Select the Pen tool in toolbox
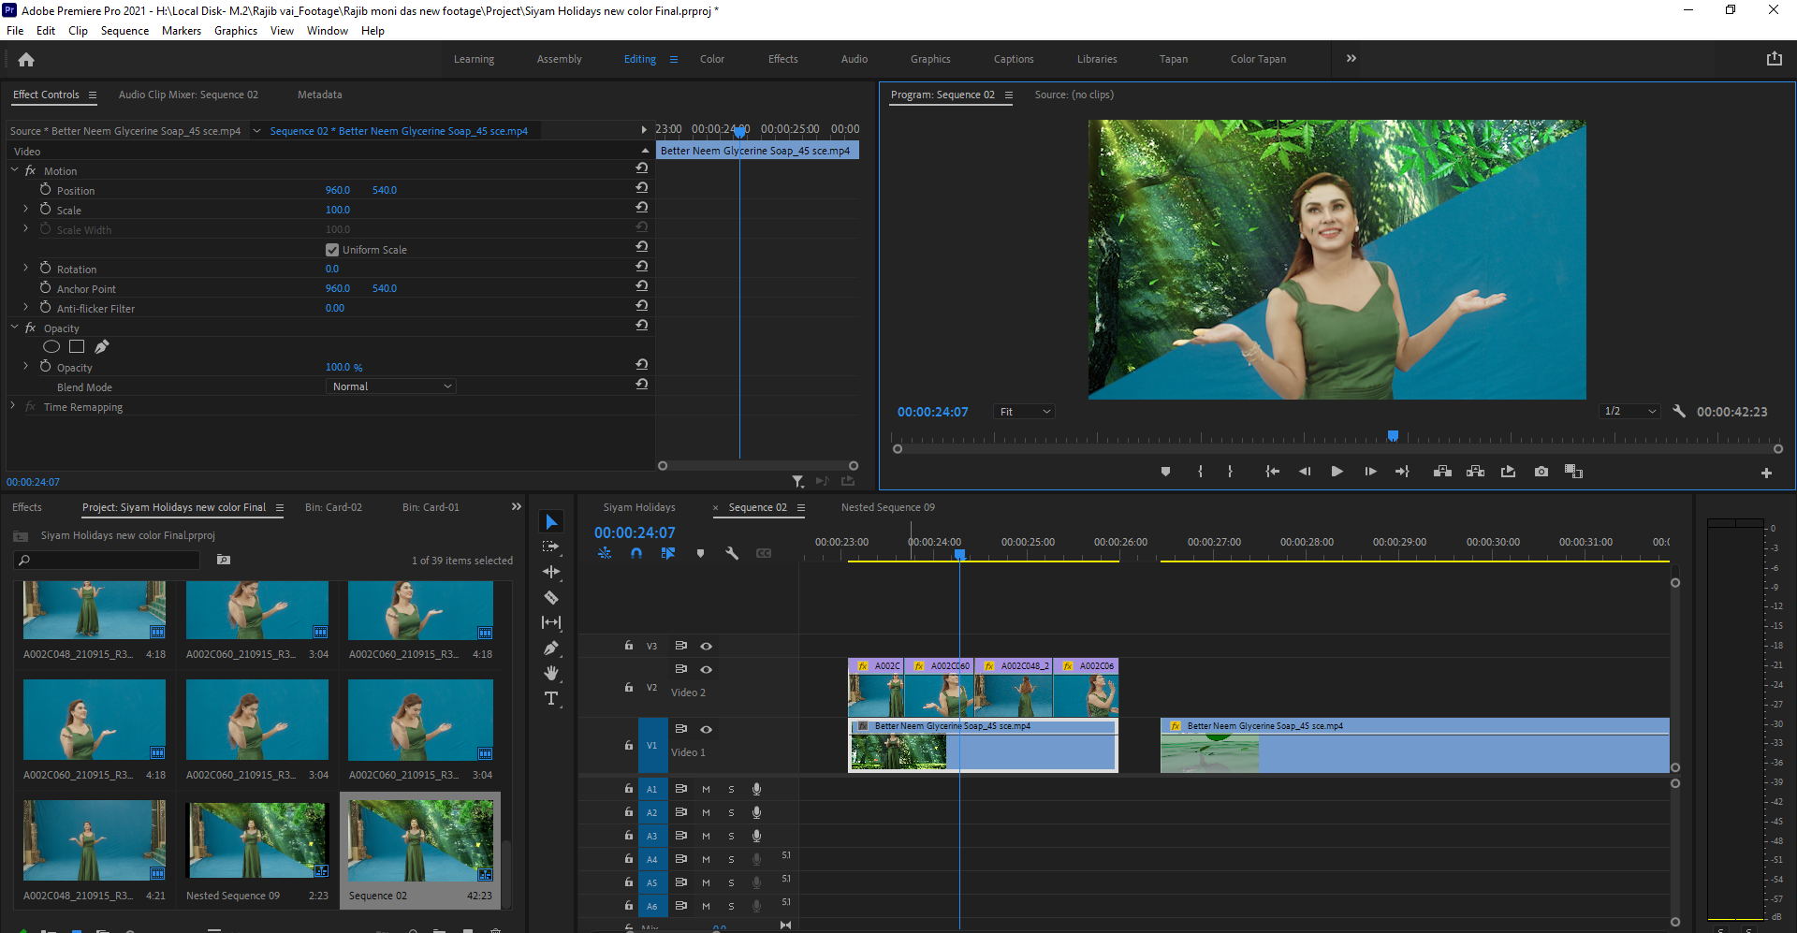1797x933 pixels. point(551,648)
